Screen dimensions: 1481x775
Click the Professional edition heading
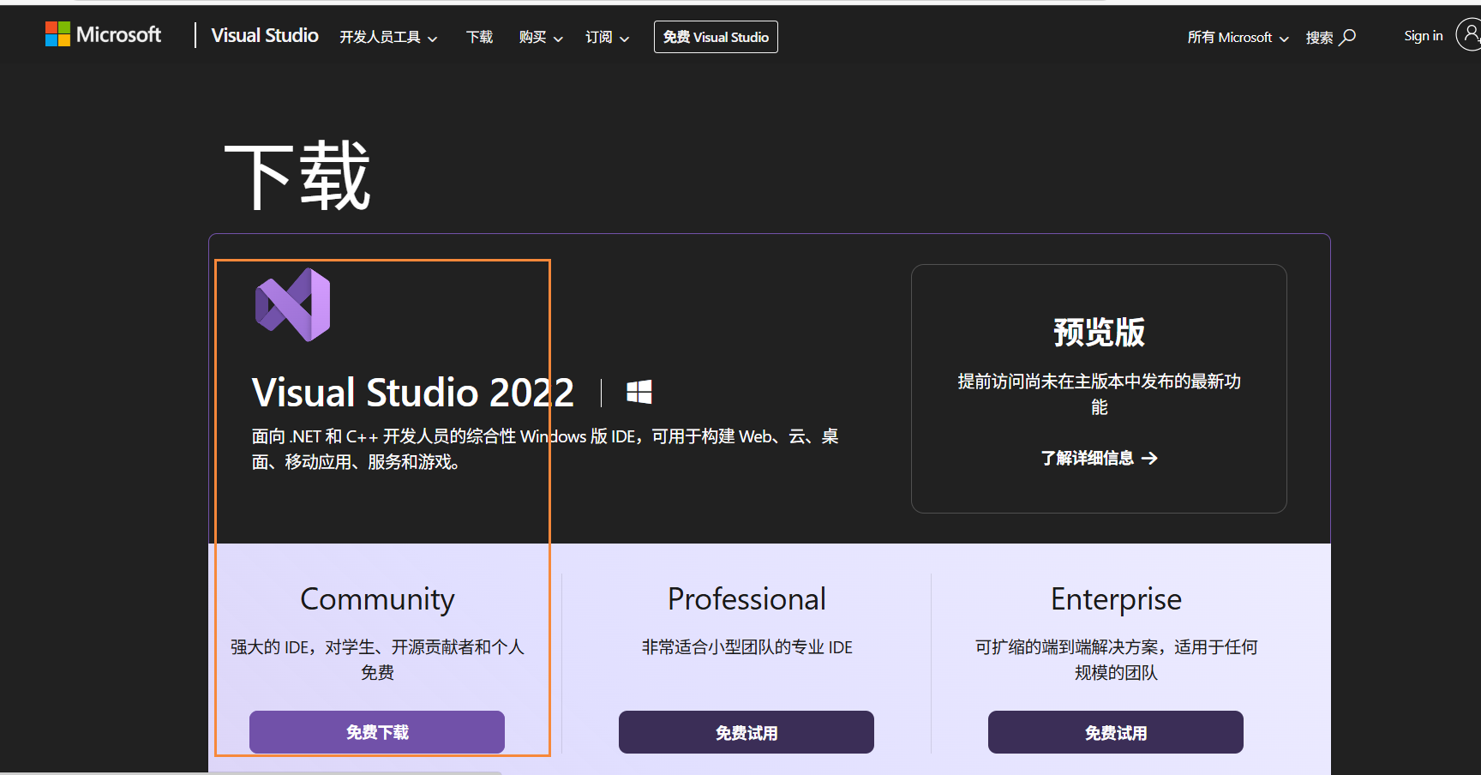point(746,599)
